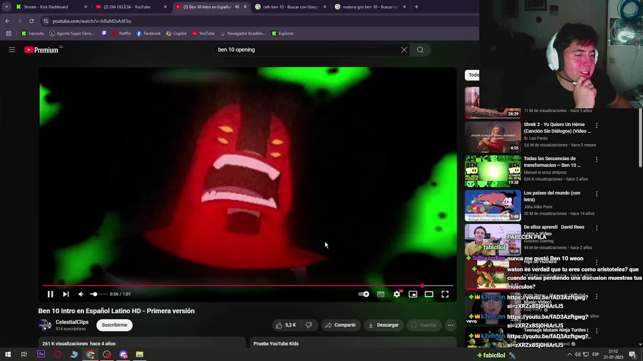
Task: Run search with the magnifier button
Action: [x=420, y=50]
